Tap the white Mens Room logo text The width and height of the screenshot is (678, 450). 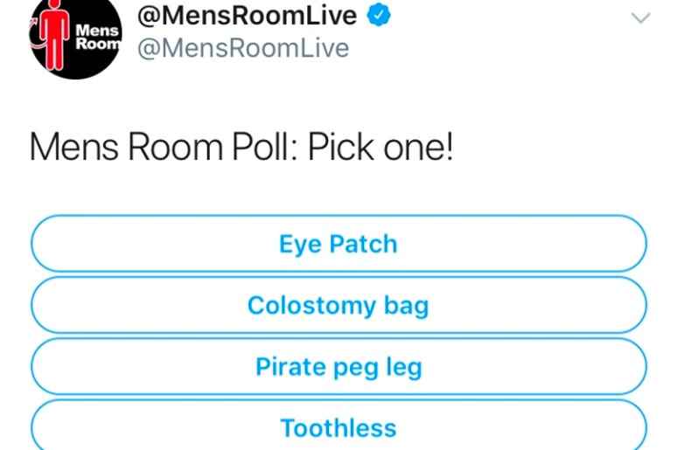[x=98, y=37]
